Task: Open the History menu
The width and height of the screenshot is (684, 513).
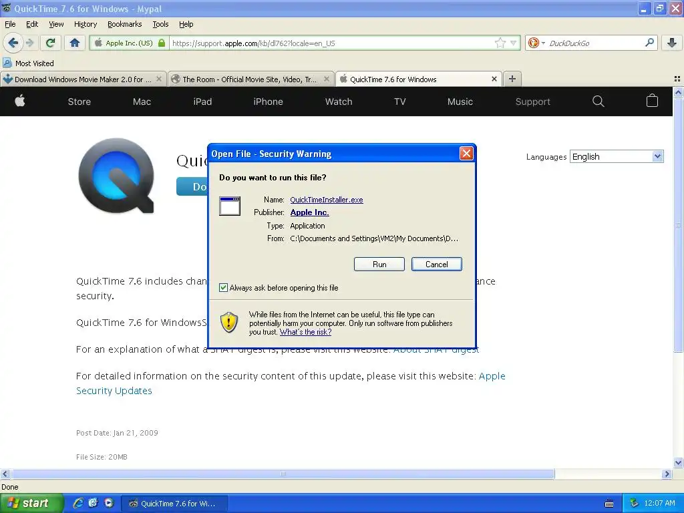Action: [85, 24]
